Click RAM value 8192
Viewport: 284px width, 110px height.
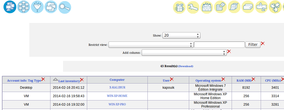[x=246, y=88]
